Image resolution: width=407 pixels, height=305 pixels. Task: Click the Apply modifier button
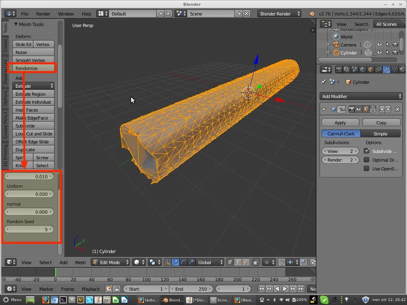click(x=340, y=122)
